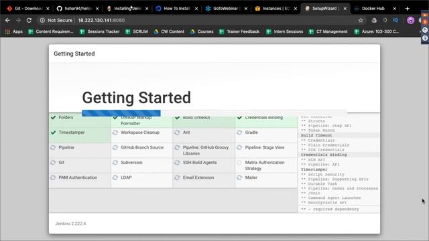Click the Timestamper installed checkmark
429x241 pixels.
[53, 133]
